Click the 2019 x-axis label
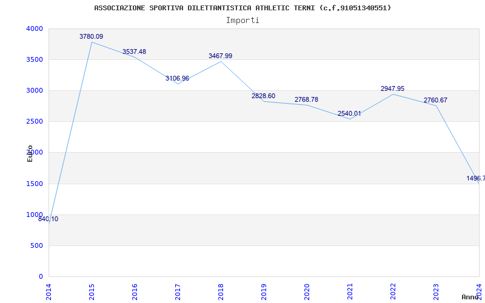 [x=264, y=291]
